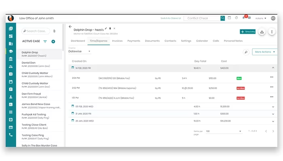283x161 pixels.
Task: Switch to the Documents tab
Action: tap(152, 41)
